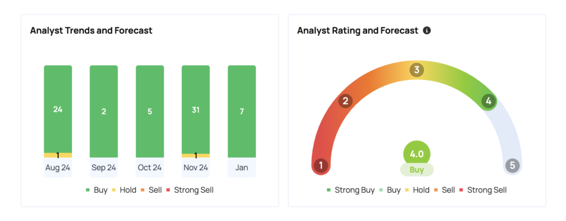Click gauge marker number 5
Image resolution: width=566 pixels, height=221 pixels.
click(512, 165)
